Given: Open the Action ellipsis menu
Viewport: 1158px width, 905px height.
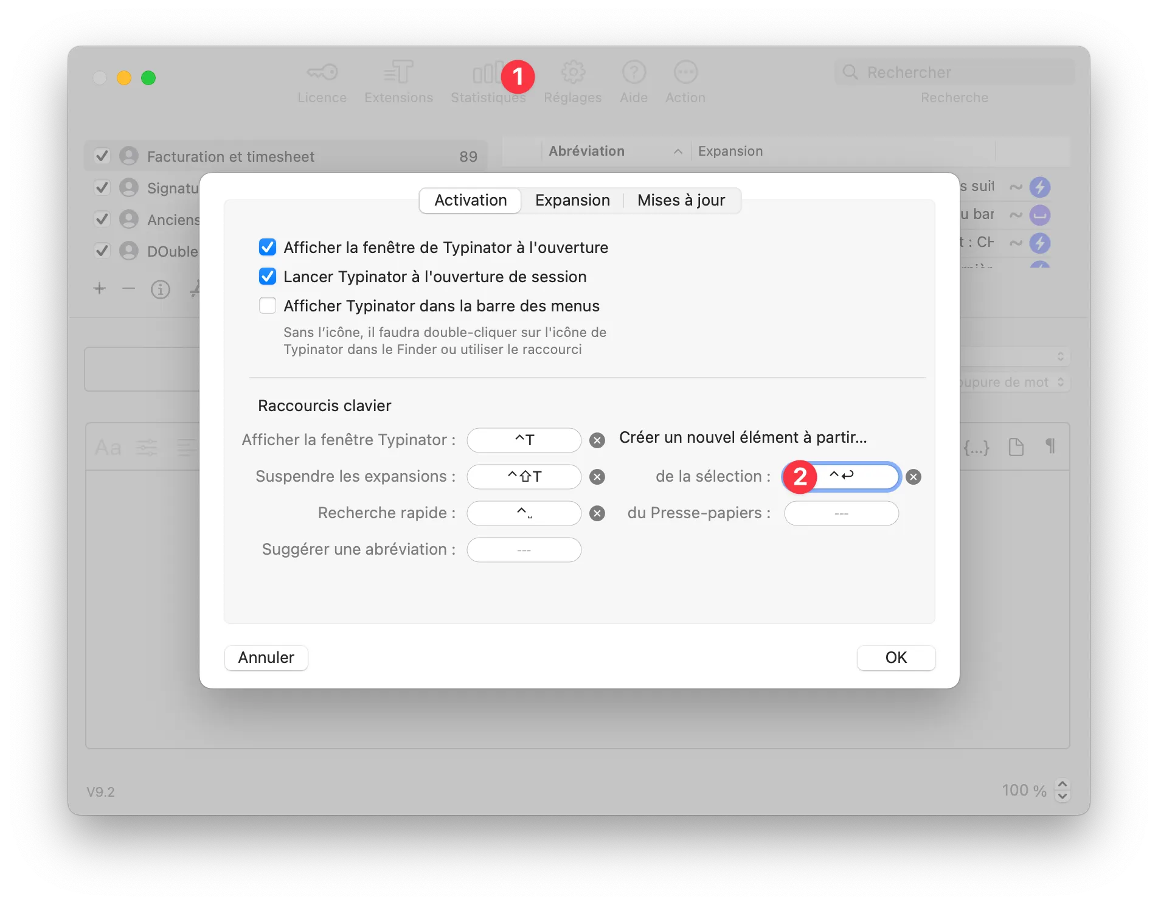Looking at the screenshot, I should [685, 72].
